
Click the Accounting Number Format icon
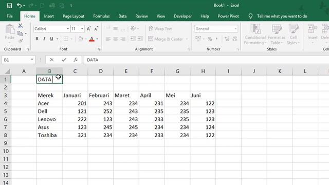tap(198, 39)
